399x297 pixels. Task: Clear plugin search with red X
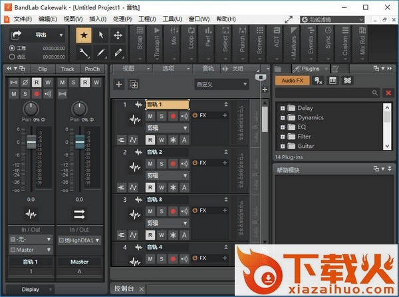pos(388,93)
